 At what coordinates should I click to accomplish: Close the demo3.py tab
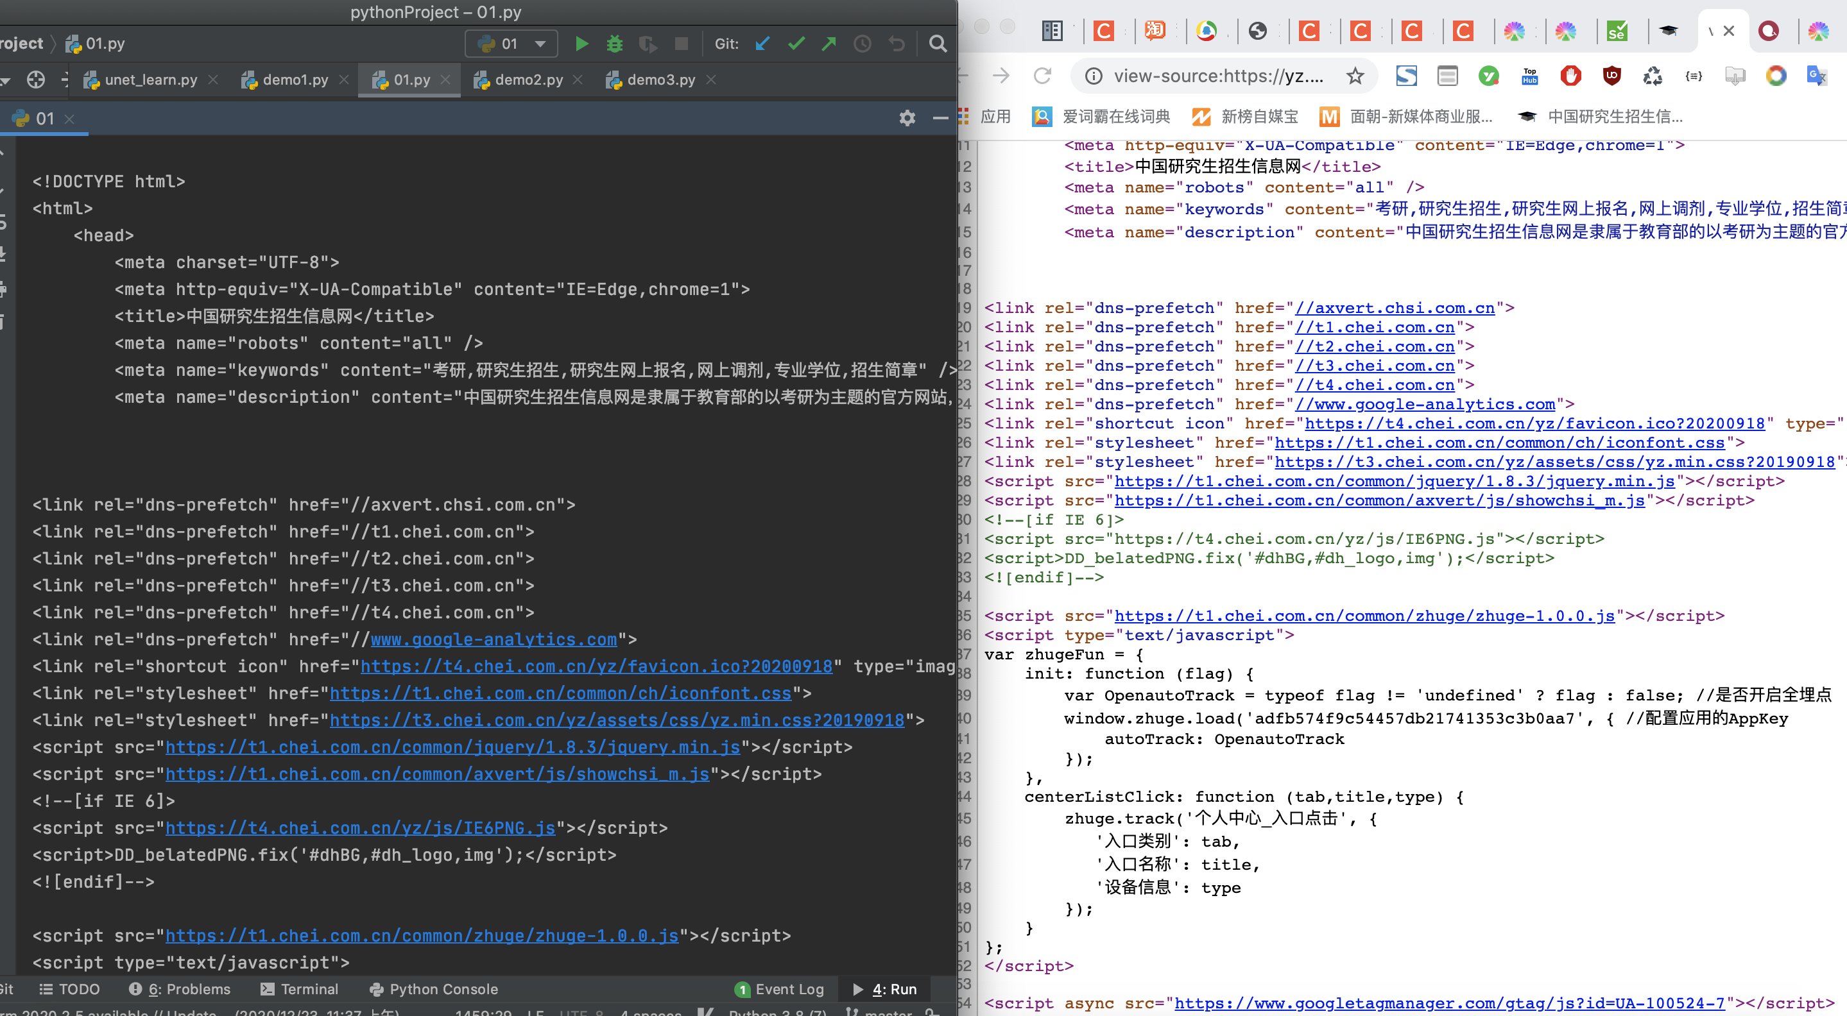[711, 80]
